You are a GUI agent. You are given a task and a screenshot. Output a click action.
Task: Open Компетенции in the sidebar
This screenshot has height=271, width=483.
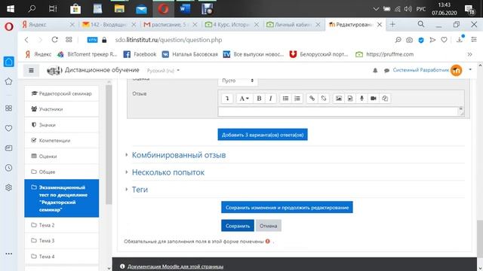point(62,141)
